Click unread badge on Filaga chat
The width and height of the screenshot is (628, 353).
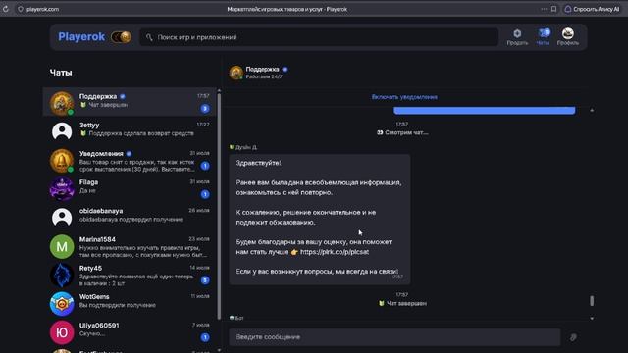pos(205,194)
